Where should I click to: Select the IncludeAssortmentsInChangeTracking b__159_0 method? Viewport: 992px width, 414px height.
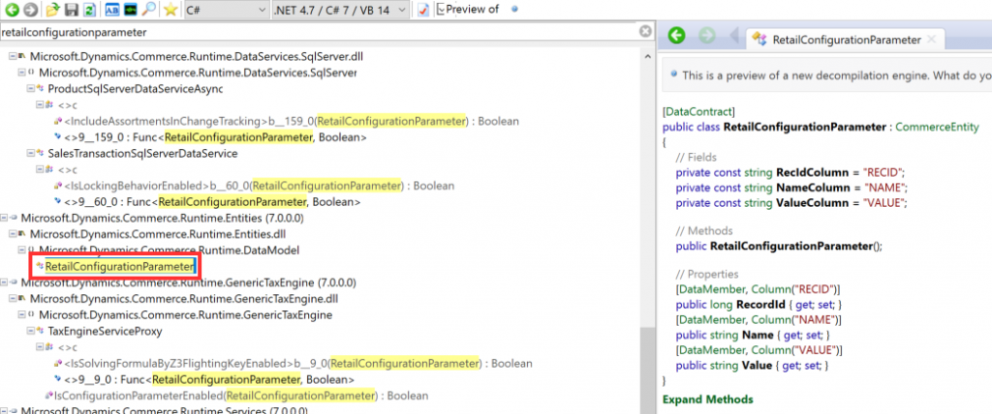click(x=292, y=121)
